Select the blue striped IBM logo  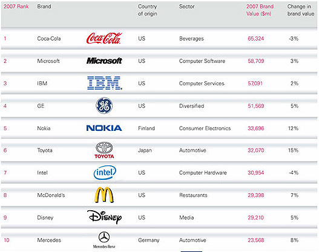pos(105,83)
